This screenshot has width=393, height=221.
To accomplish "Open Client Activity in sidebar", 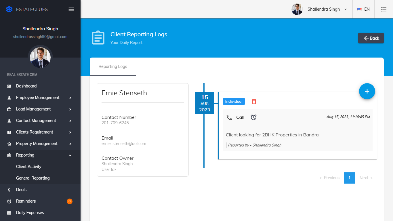I will click(29, 167).
